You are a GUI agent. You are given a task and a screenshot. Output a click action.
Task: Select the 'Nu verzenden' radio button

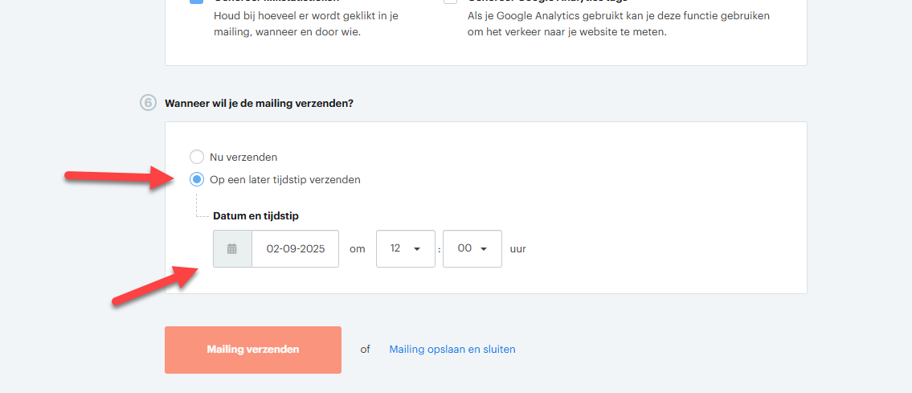[197, 157]
